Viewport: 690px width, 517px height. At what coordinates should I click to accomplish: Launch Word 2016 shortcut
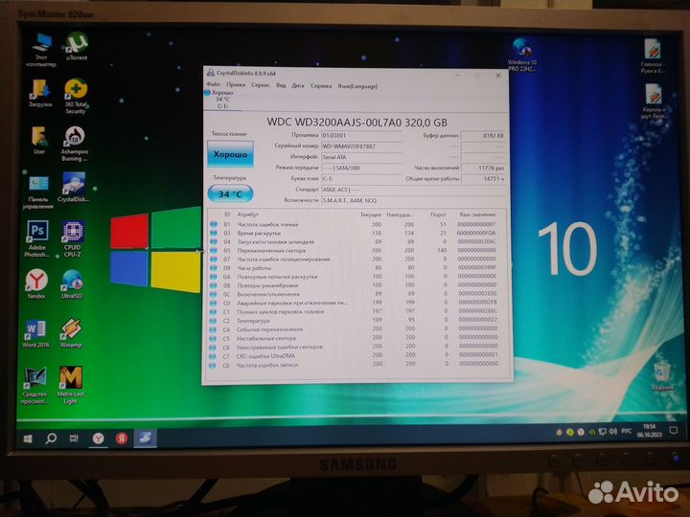35,334
